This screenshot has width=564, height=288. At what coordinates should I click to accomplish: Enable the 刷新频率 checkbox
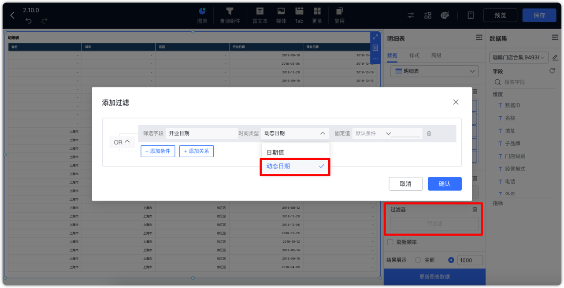coord(390,242)
